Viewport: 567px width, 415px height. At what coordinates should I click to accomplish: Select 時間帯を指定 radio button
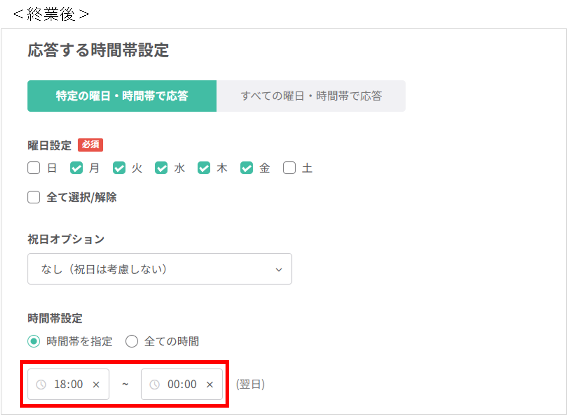[x=34, y=341]
